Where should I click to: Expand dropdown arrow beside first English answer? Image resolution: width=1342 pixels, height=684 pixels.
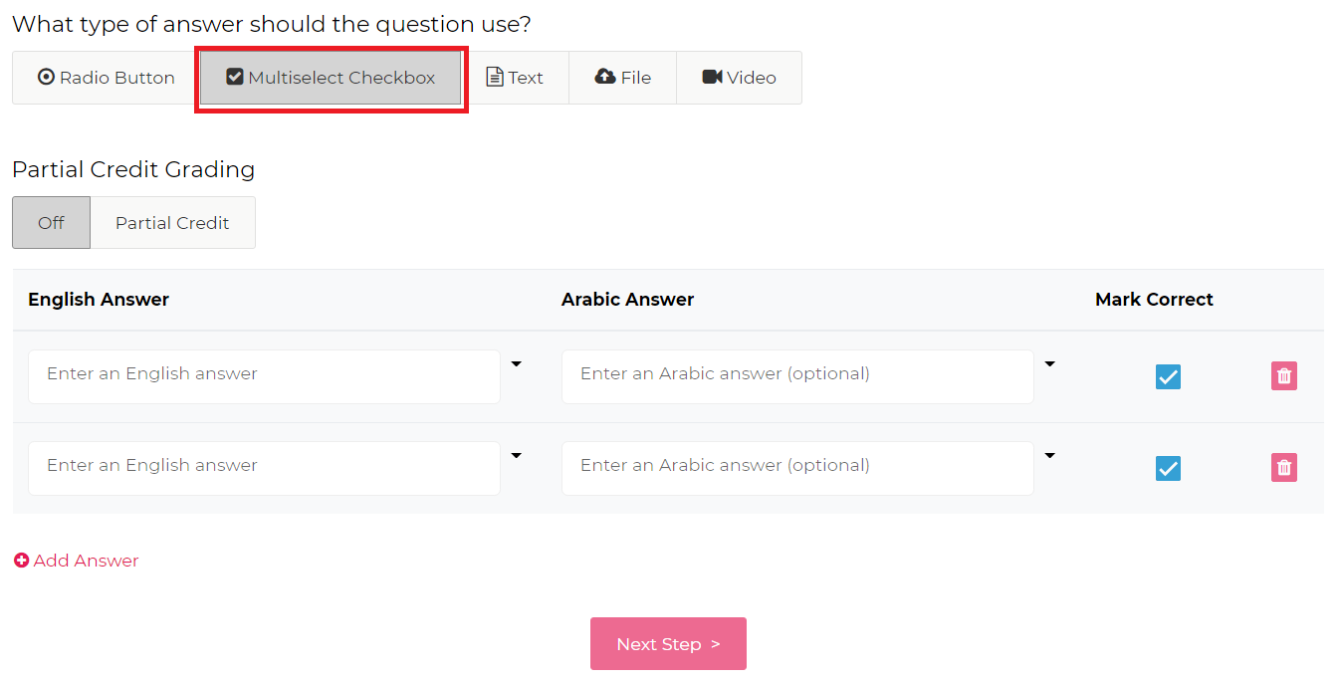click(x=516, y=364)
